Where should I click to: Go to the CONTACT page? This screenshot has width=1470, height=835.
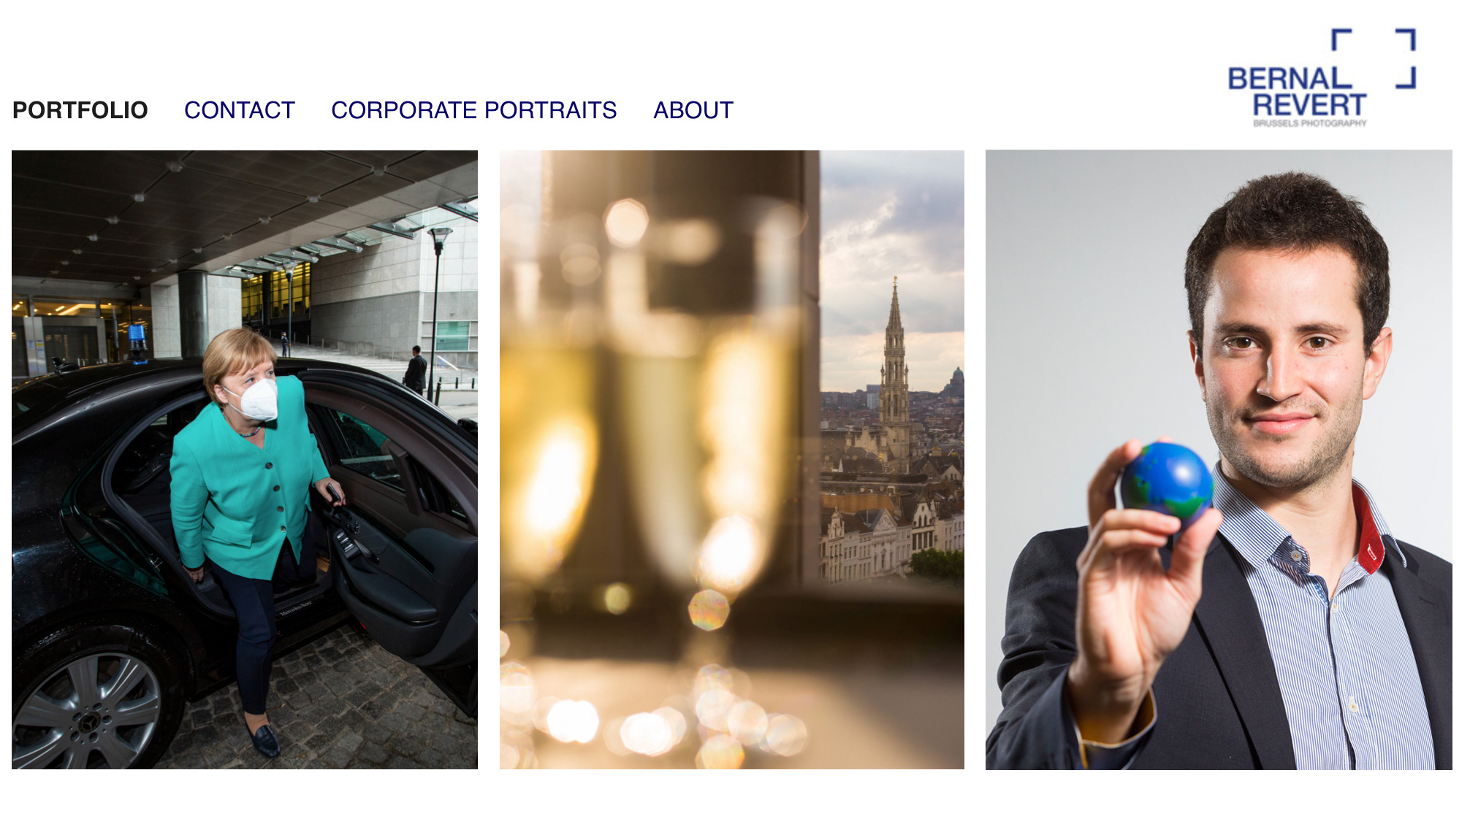(x=240, y=110)
